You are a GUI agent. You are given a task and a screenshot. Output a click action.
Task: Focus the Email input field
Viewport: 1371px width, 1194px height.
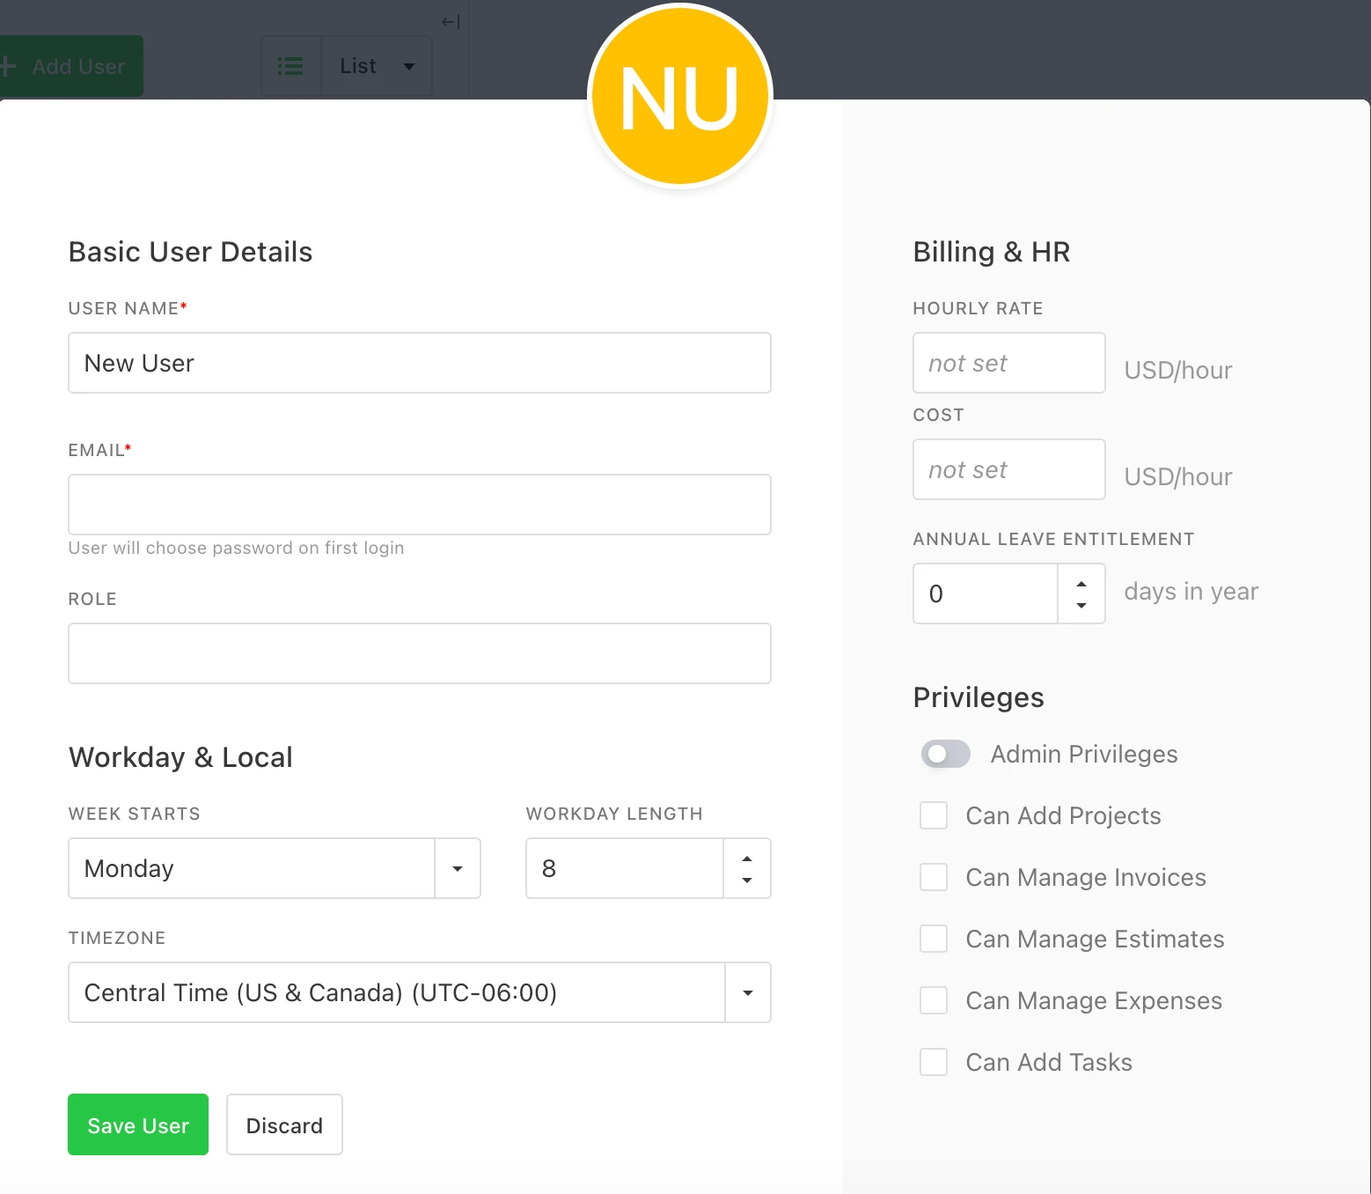point(420,505)
